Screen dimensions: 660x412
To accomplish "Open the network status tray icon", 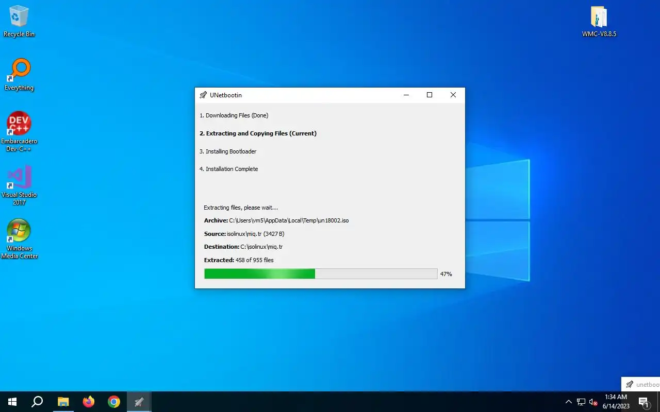I will coord(581,402).
